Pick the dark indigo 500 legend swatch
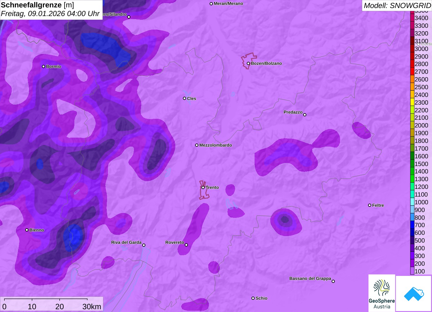The width and height of the screenshot is (432, 312). click(412, 240)
